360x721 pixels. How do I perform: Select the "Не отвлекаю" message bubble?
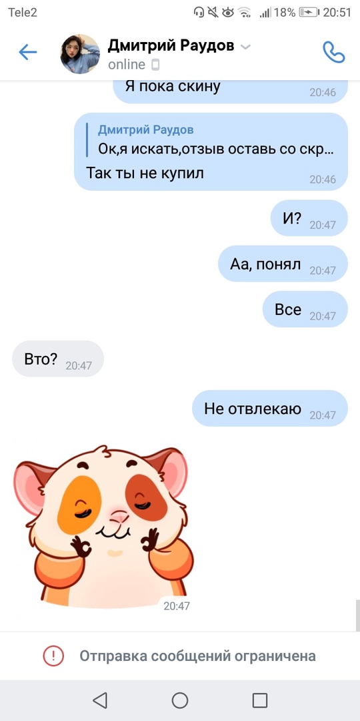point(270,409)
